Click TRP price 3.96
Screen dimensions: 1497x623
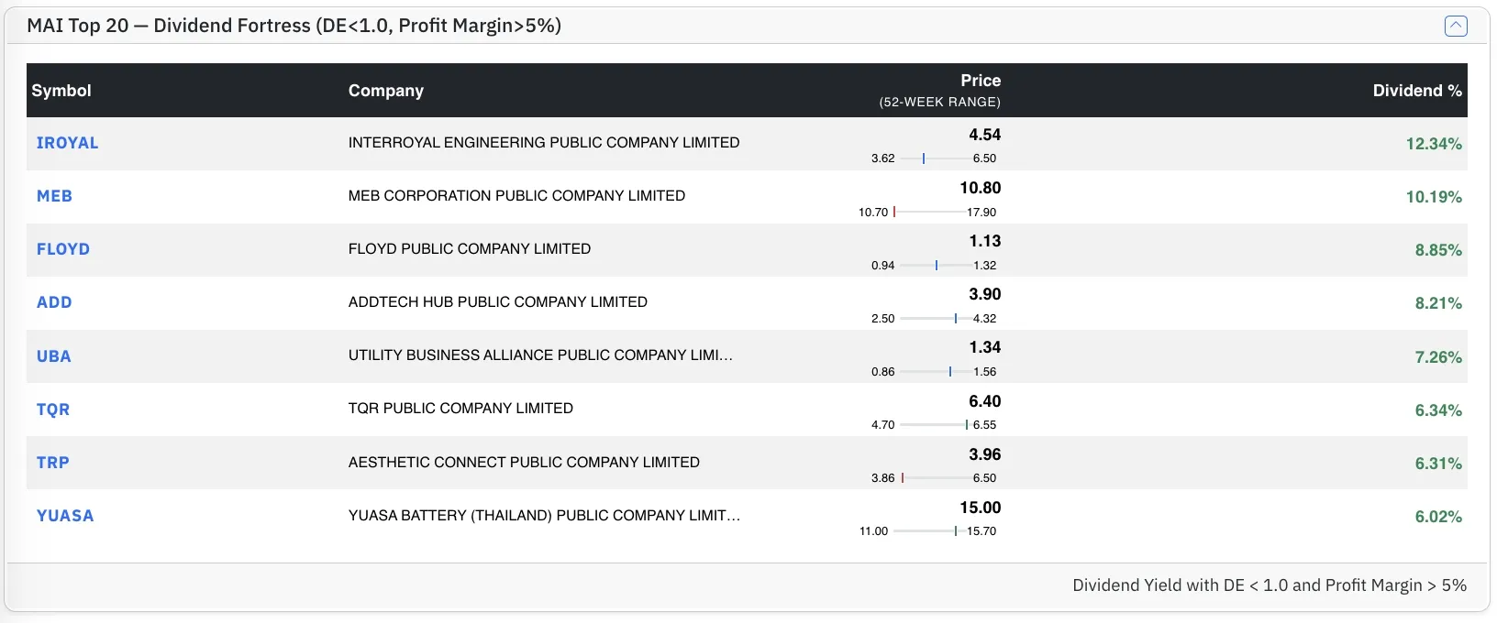(x=984, y=454)
